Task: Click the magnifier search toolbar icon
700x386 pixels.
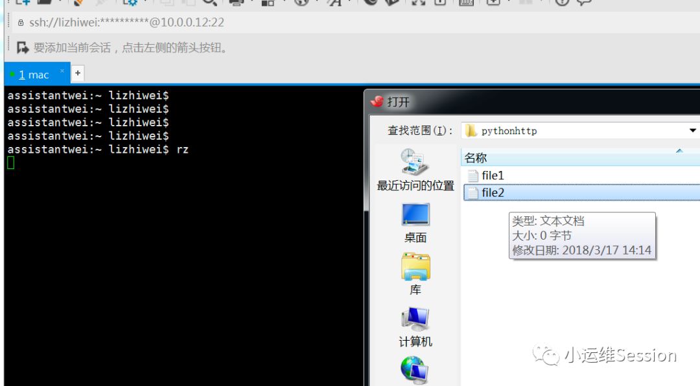Action: (209, 2)
